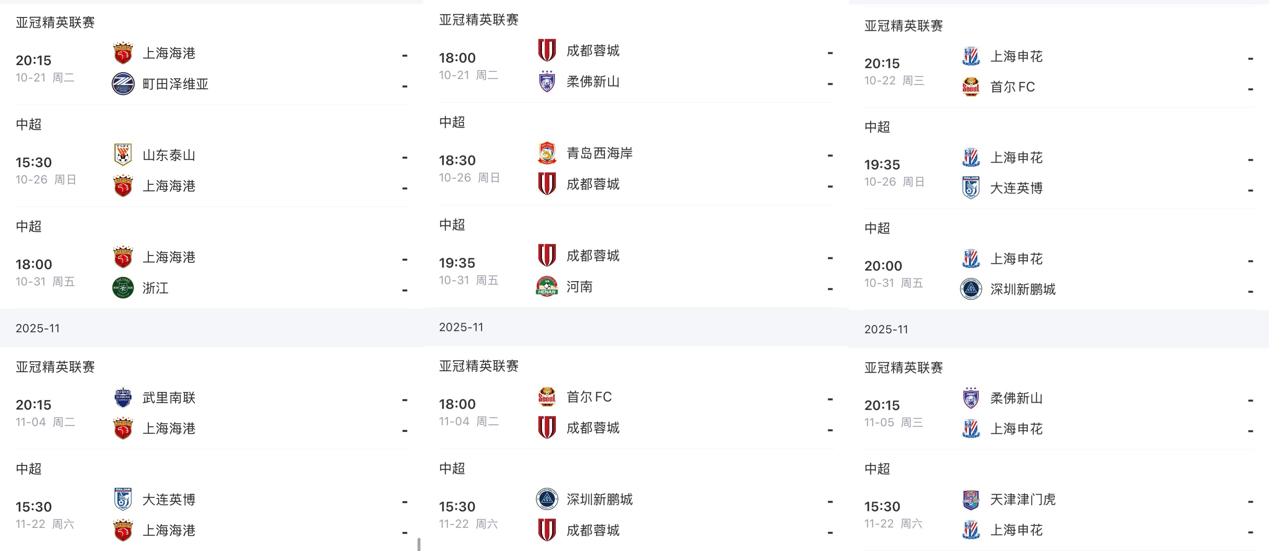Click the 山东泰山 team crest

(x=123, y=155)
